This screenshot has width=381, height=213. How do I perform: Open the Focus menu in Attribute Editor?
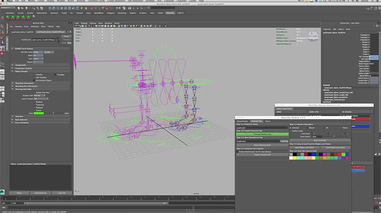26,26
